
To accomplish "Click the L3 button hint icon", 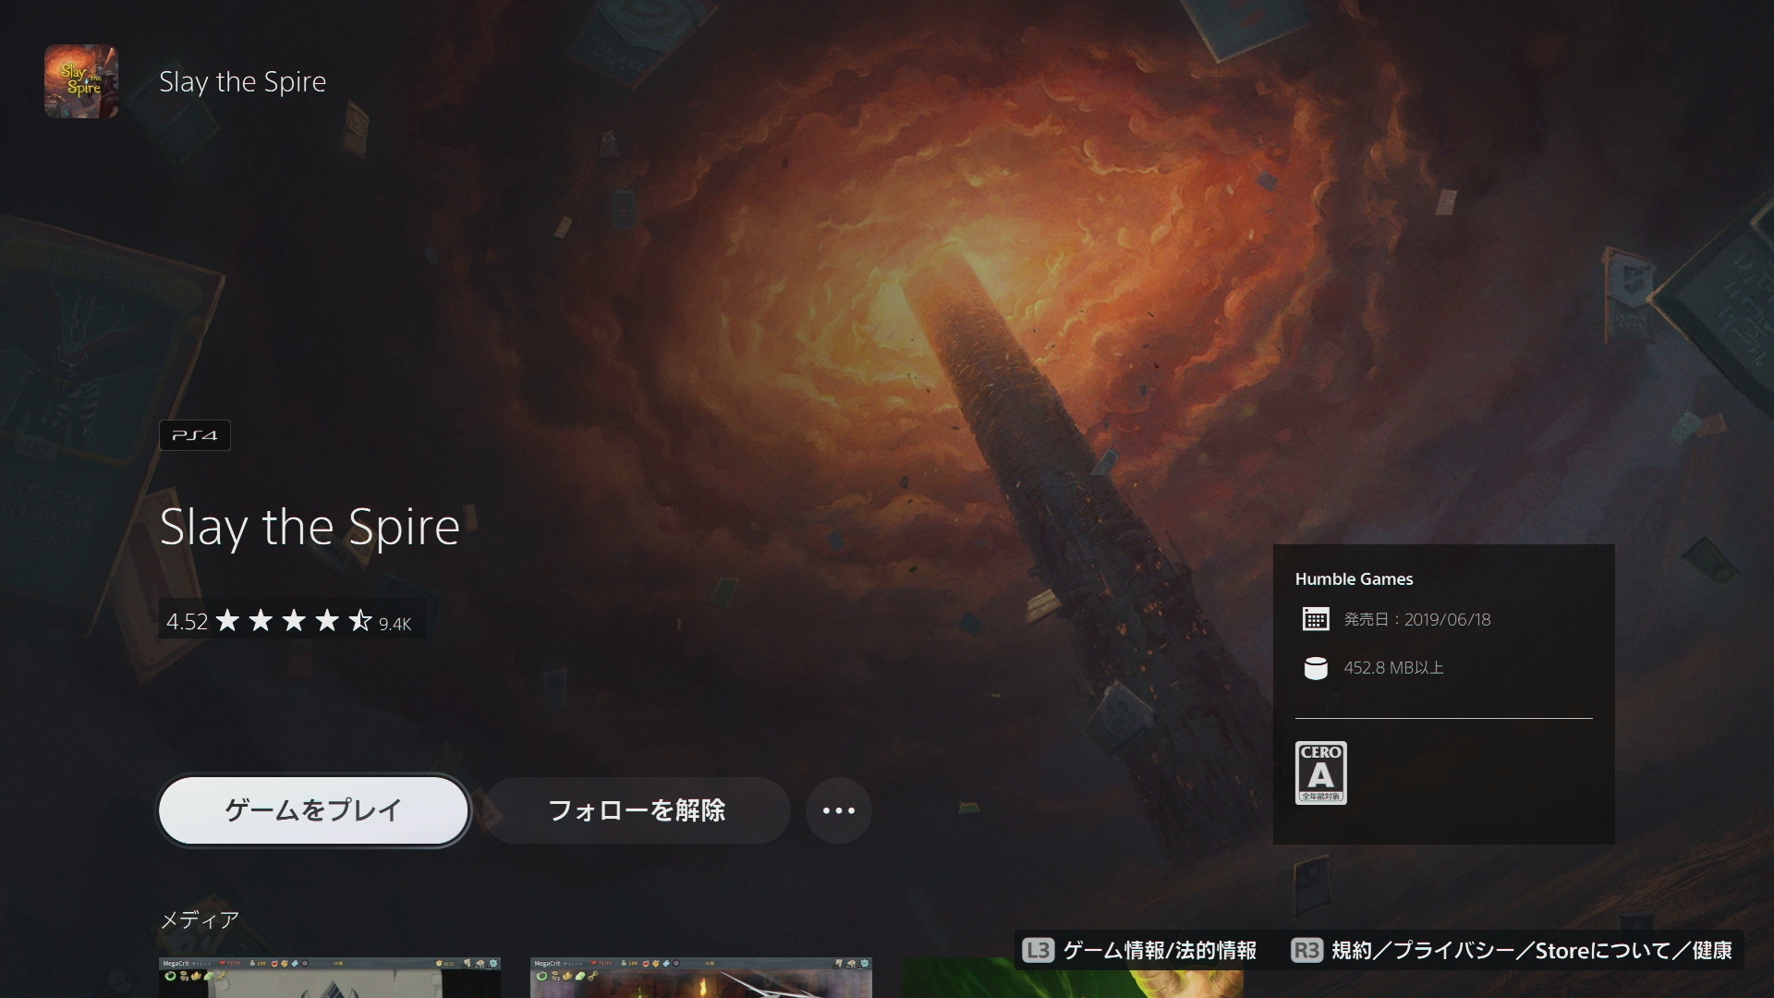I will tap(1038, 950).
